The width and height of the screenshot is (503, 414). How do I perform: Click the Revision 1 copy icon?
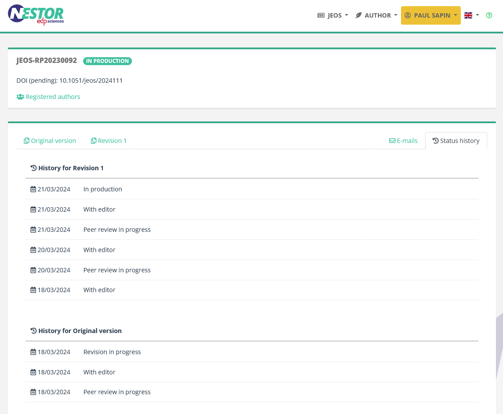(94, 141)
